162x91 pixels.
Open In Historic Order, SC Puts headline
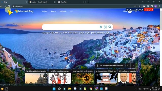pos(106,71)
